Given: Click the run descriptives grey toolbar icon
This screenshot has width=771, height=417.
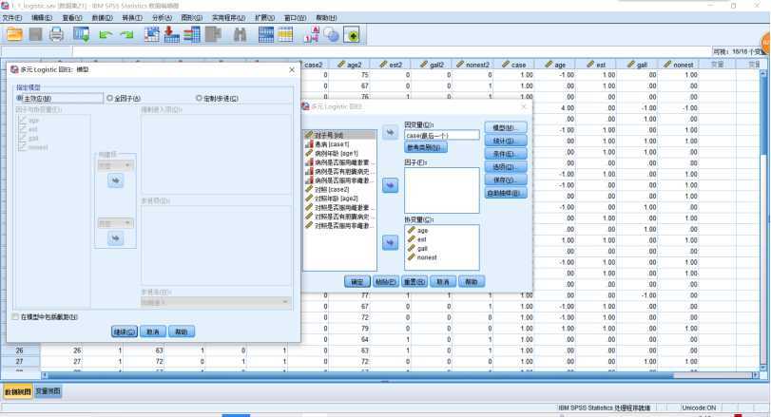Looking at the screenshot, I should (213, 35).
